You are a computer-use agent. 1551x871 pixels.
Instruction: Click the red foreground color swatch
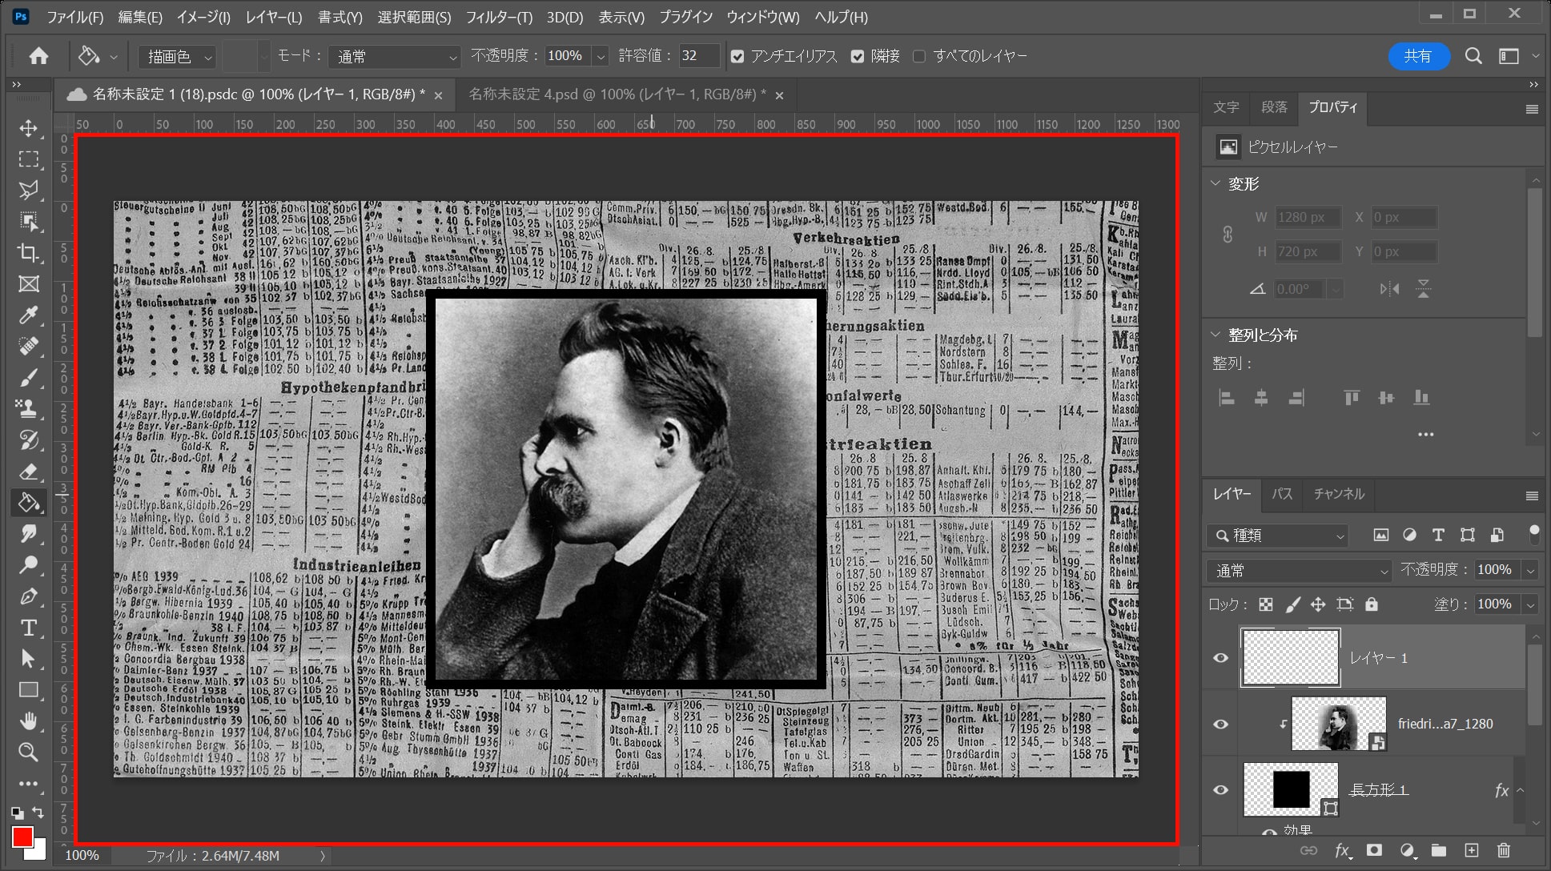(x=22, y=837)
